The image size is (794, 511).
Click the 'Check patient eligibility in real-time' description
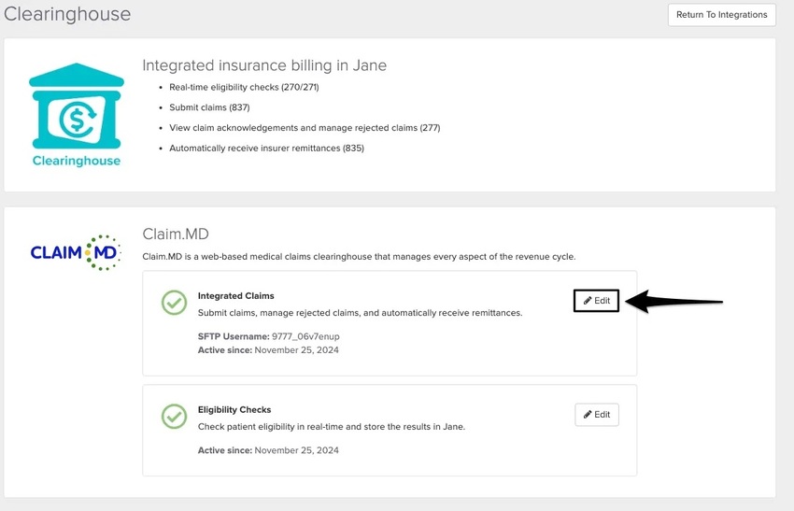[x=332, y=427]
